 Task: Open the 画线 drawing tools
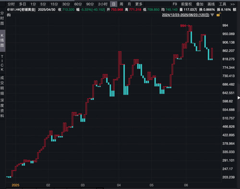211,4
